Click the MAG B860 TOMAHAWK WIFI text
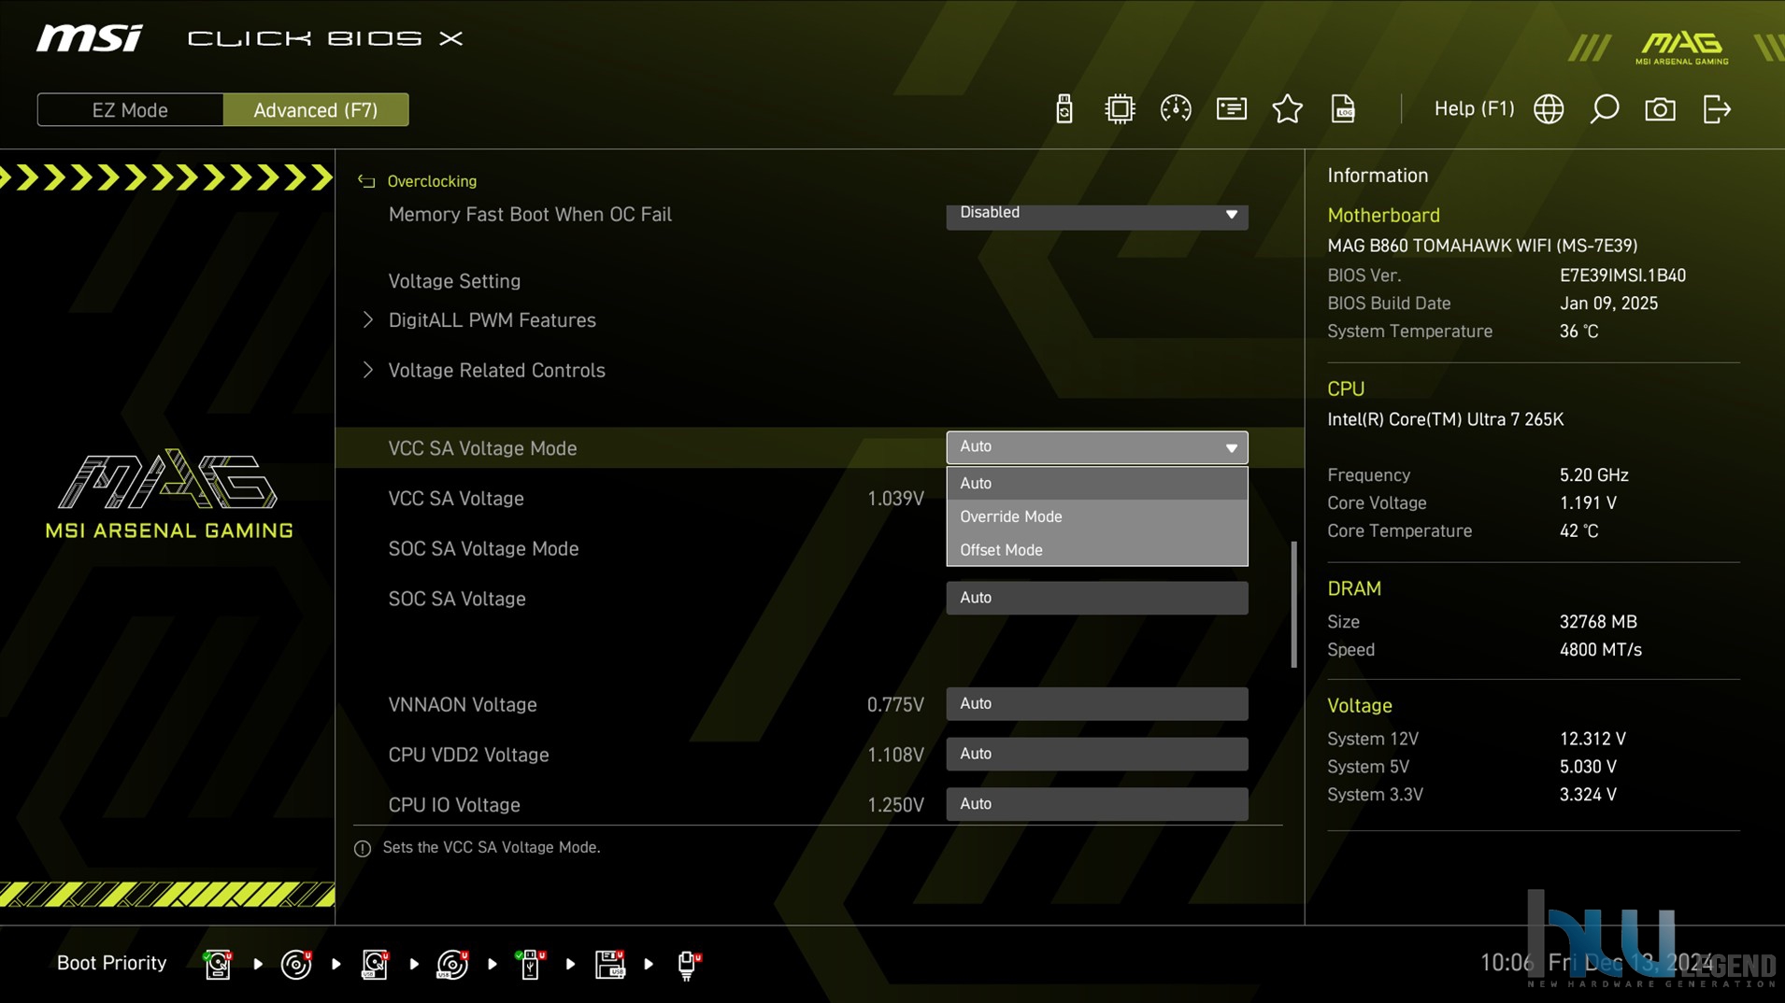Image resolution: width=1785 pixels, height=1003 pixels. coord(1482,246)
